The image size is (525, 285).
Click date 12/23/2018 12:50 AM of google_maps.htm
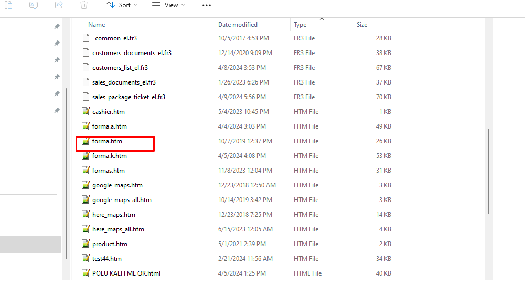pos(247,185)
